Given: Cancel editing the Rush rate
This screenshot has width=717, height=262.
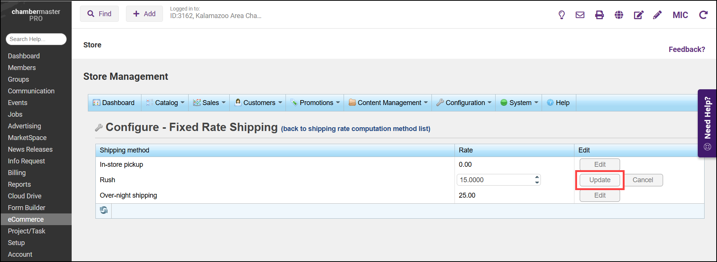Looking at the screenshot, I should tap(643, 180).
